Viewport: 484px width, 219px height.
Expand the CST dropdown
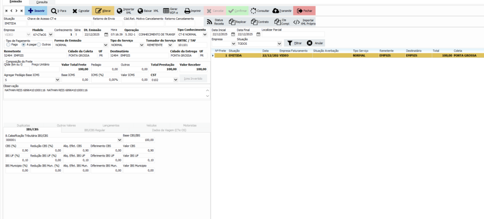(175, 80)
